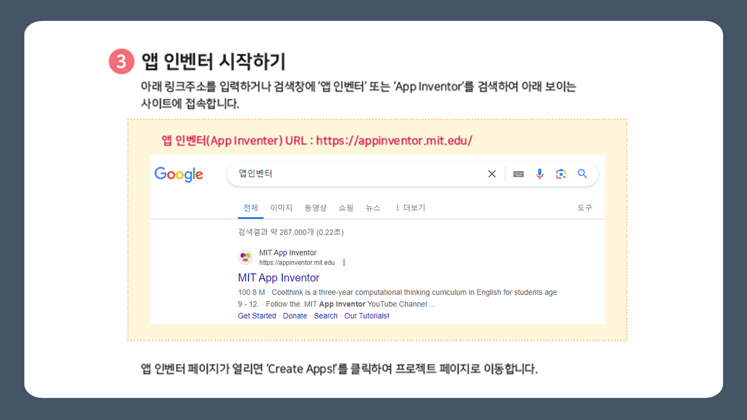This screenshot has height=420, width=747.
Task: Click the small MIT App Inventor site name
Action: pos(288,253)
